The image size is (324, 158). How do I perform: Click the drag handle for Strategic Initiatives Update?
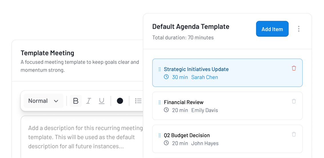pyautogui.click(x=160, y=69)
